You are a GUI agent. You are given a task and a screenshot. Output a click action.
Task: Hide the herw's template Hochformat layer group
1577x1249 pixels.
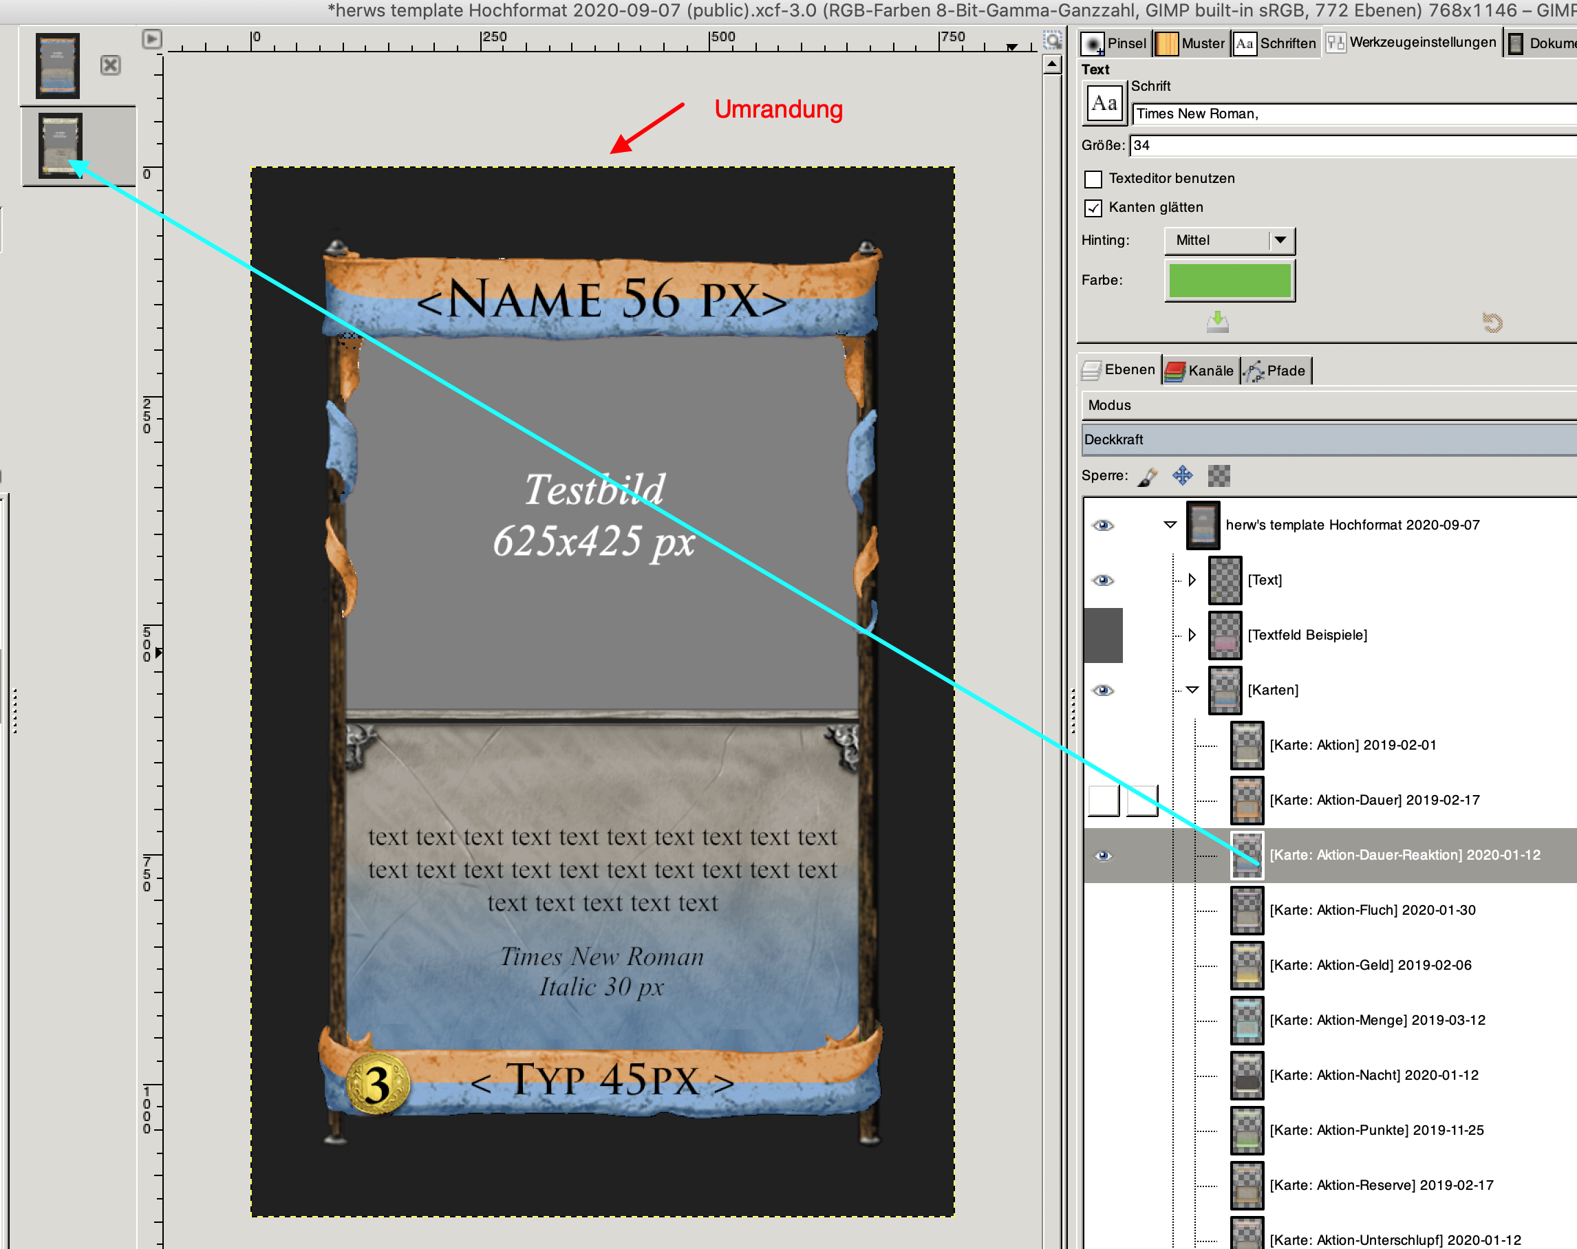[1104, 525]
